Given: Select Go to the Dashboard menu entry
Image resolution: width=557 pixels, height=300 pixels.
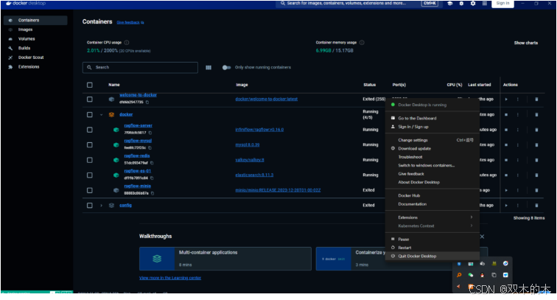Looking at the screenshot, I should pyautogui.click(x=432, y=119).
